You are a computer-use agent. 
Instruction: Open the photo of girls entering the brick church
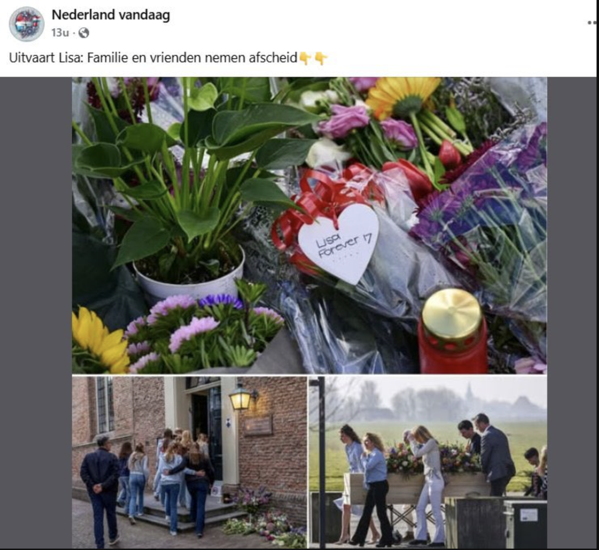click(189, 462)
